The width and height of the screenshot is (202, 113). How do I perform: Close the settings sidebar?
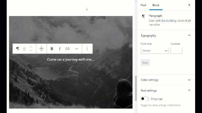click(x=189, y=5)
